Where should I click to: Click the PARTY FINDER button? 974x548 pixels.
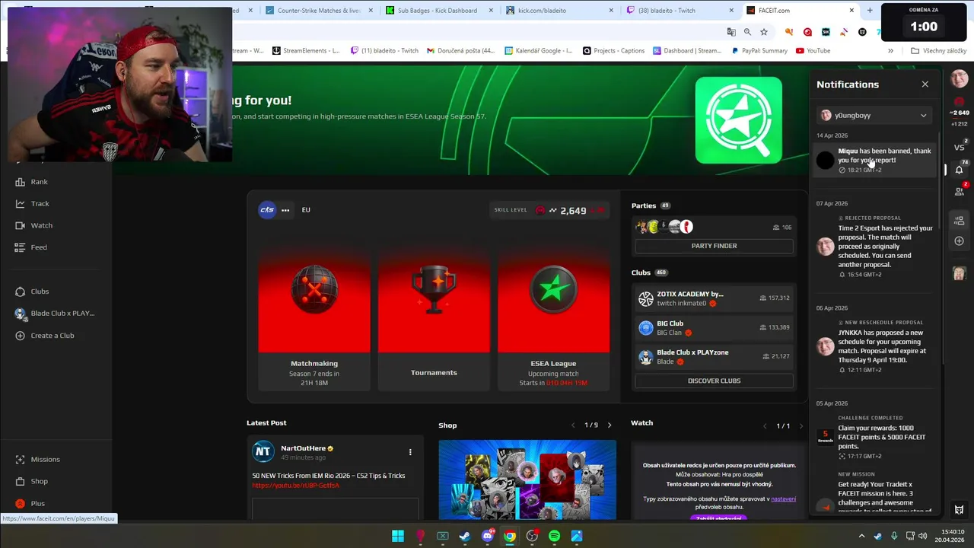tap(714, 246)
